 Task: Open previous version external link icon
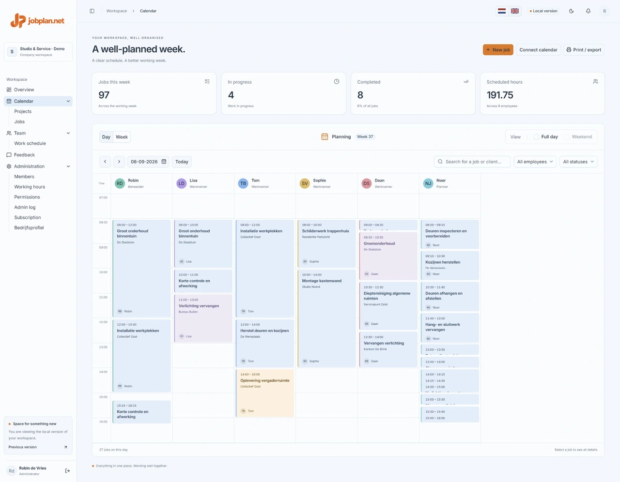click(65, 447)
